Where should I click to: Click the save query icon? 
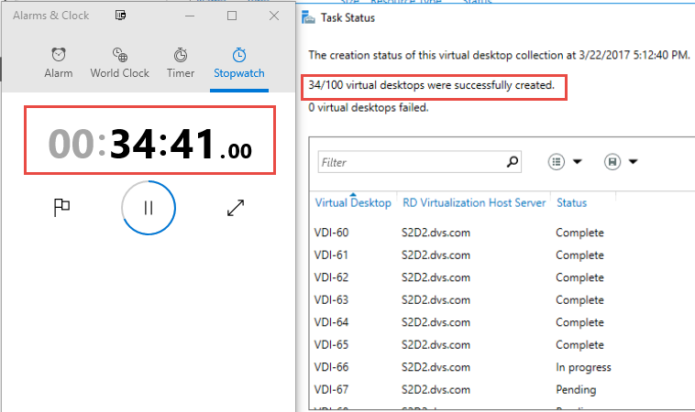coord(612,162)
